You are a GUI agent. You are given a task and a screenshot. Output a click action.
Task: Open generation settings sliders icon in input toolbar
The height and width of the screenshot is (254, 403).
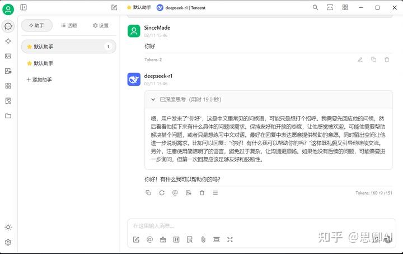[176, 239]
